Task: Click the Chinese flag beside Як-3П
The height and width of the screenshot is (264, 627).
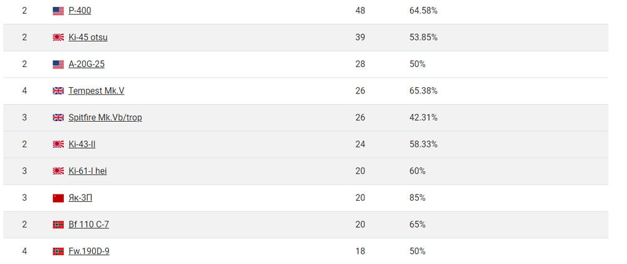Action: point(58,198)
